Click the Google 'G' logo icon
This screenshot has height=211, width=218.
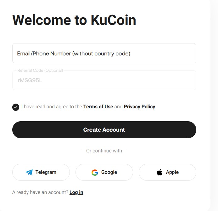95,172
